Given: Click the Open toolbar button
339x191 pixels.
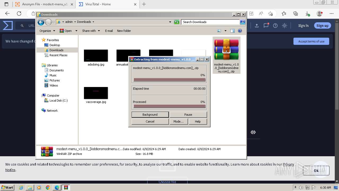Looking at the screenshot, I should [66, 31].
